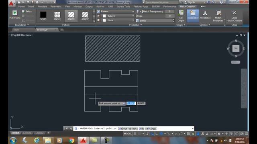Click the quick access Undo arrow
This screenshot has width=257, height=144.
42,2
